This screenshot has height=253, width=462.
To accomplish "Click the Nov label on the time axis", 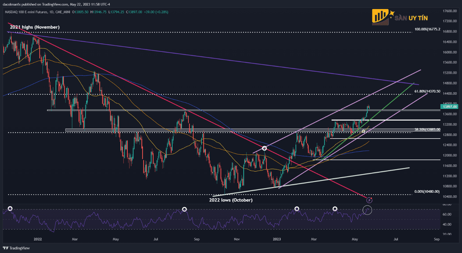I will click(x=237, y=239).
